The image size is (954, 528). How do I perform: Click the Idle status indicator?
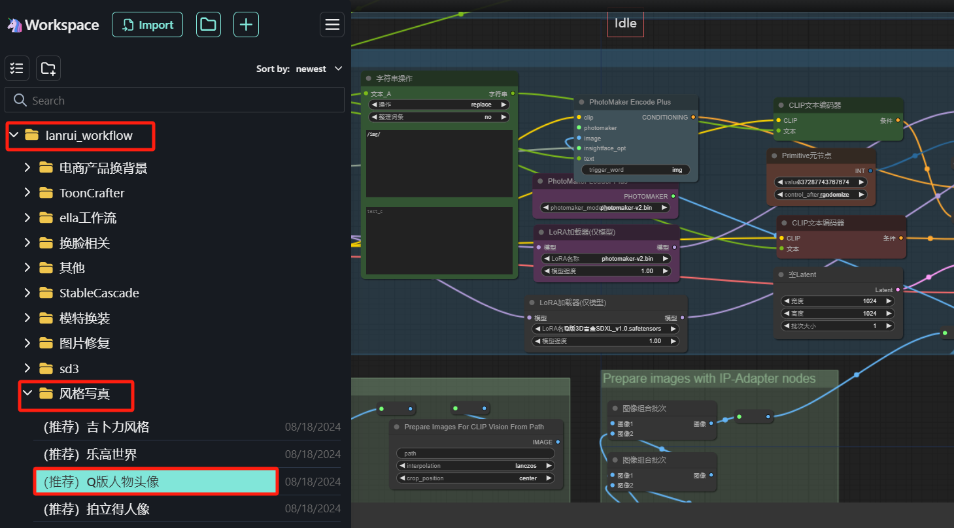coord(626,23)
